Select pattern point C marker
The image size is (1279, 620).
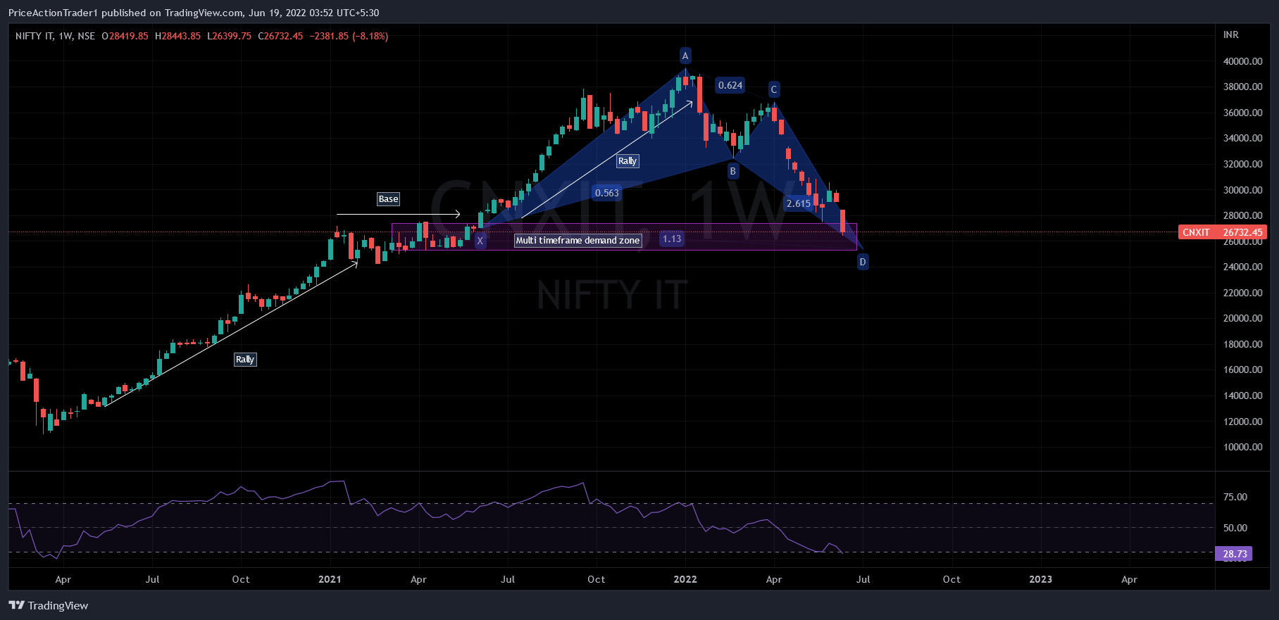click(x=773, y=89)
